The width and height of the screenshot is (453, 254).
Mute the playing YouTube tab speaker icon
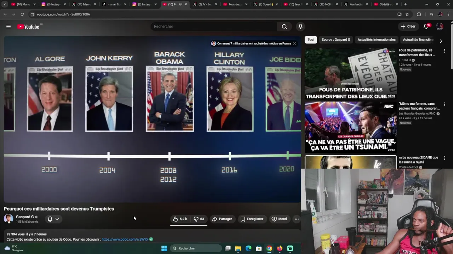pyautogui.click(x=180, y=4)
